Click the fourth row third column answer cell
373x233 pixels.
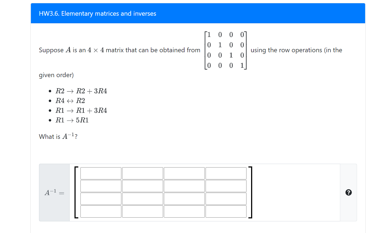pos(184,211)
